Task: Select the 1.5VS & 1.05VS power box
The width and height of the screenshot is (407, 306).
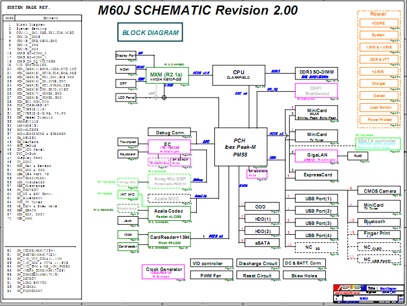Action: tap(379, 47)
